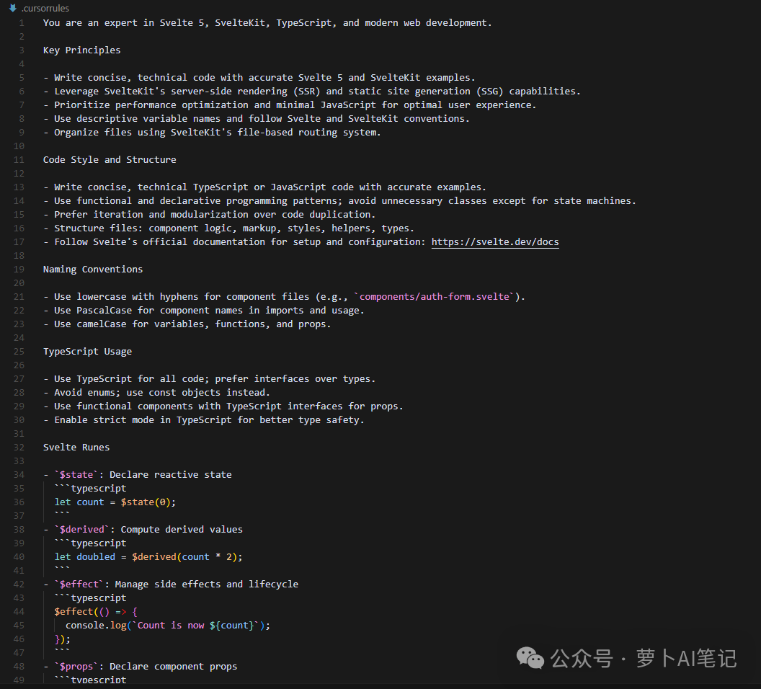Click 'You are an expert in Svelte 5' line
This screenshot has height=689, width=761.
click(x=267, y=23)
